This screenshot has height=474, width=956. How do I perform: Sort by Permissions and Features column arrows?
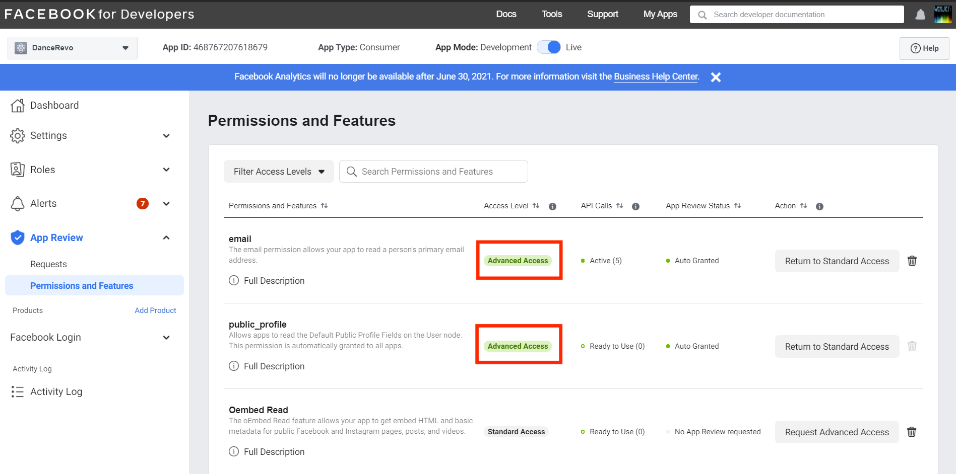pos(325,206)
